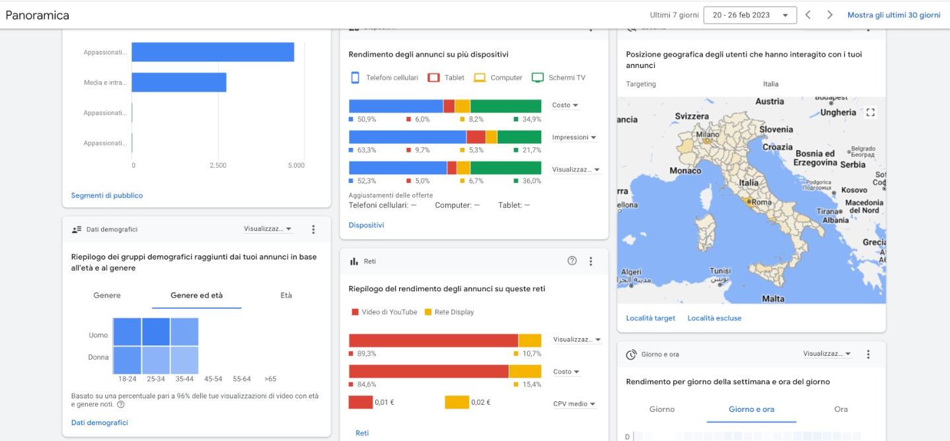The image size is (950, 441).
Task: Open the Dati demografici card three-dot menu
Action: [313, 229]
